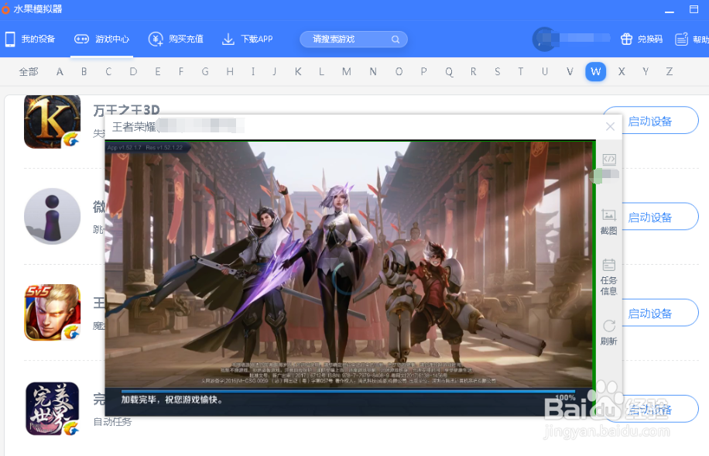Filter games by letter K
The image size is (709, 456).
point(298,71)
